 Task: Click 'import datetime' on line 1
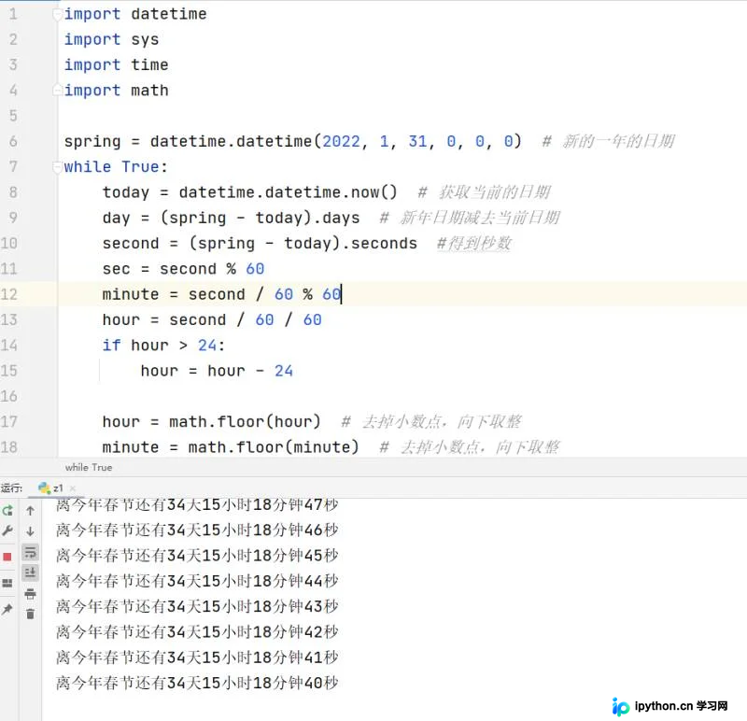[x=135, y=14]
